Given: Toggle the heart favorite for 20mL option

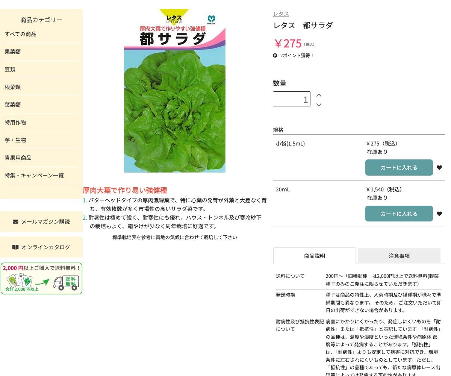Looking at the screenshot, I should tap(439, 214).
